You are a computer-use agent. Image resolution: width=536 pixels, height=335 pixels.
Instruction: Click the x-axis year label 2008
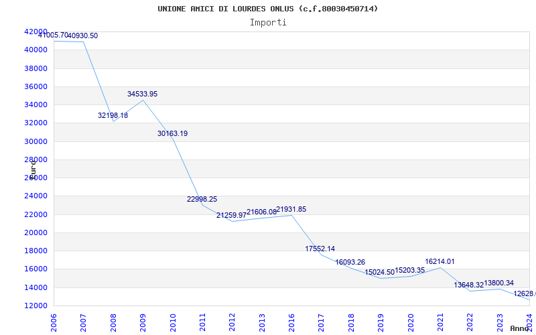113,323
